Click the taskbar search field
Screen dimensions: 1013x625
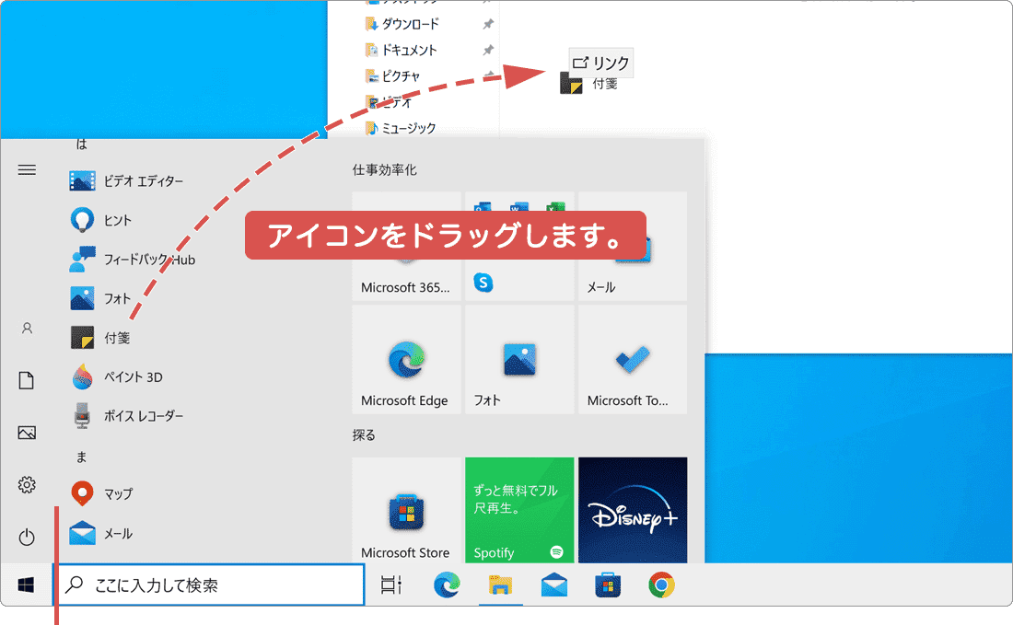212,584
